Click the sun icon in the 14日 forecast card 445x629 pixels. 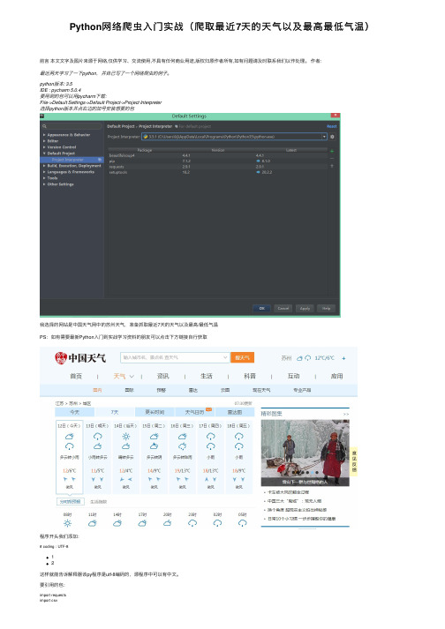click(x=125, y=437)
